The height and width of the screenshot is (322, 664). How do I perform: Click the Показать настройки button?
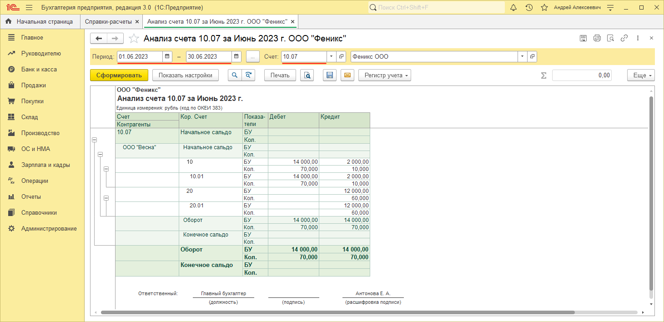[185, 75]
